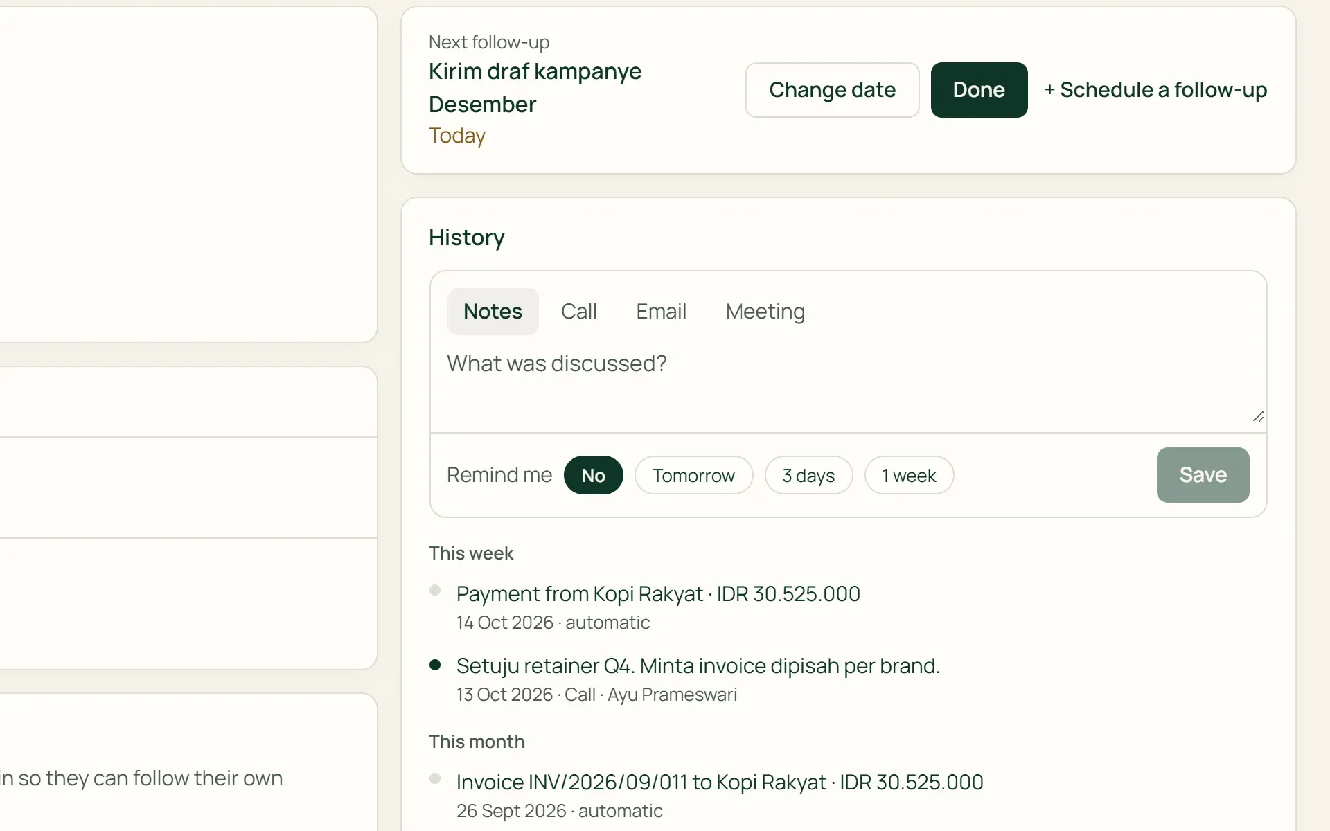This screenshot has width=1330, height=831.
Task: Set reminder to 3 days
Action: pyautogui.click(x=808, y=475)
